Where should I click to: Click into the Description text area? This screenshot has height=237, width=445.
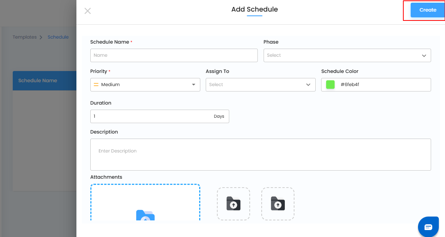(x=261, y=154)
